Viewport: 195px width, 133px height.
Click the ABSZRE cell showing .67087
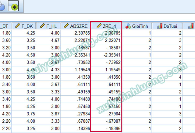click(75, 121)
